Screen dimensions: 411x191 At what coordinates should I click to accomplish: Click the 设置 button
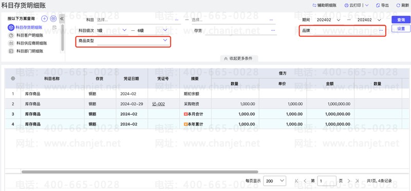[x=401, y=29]
